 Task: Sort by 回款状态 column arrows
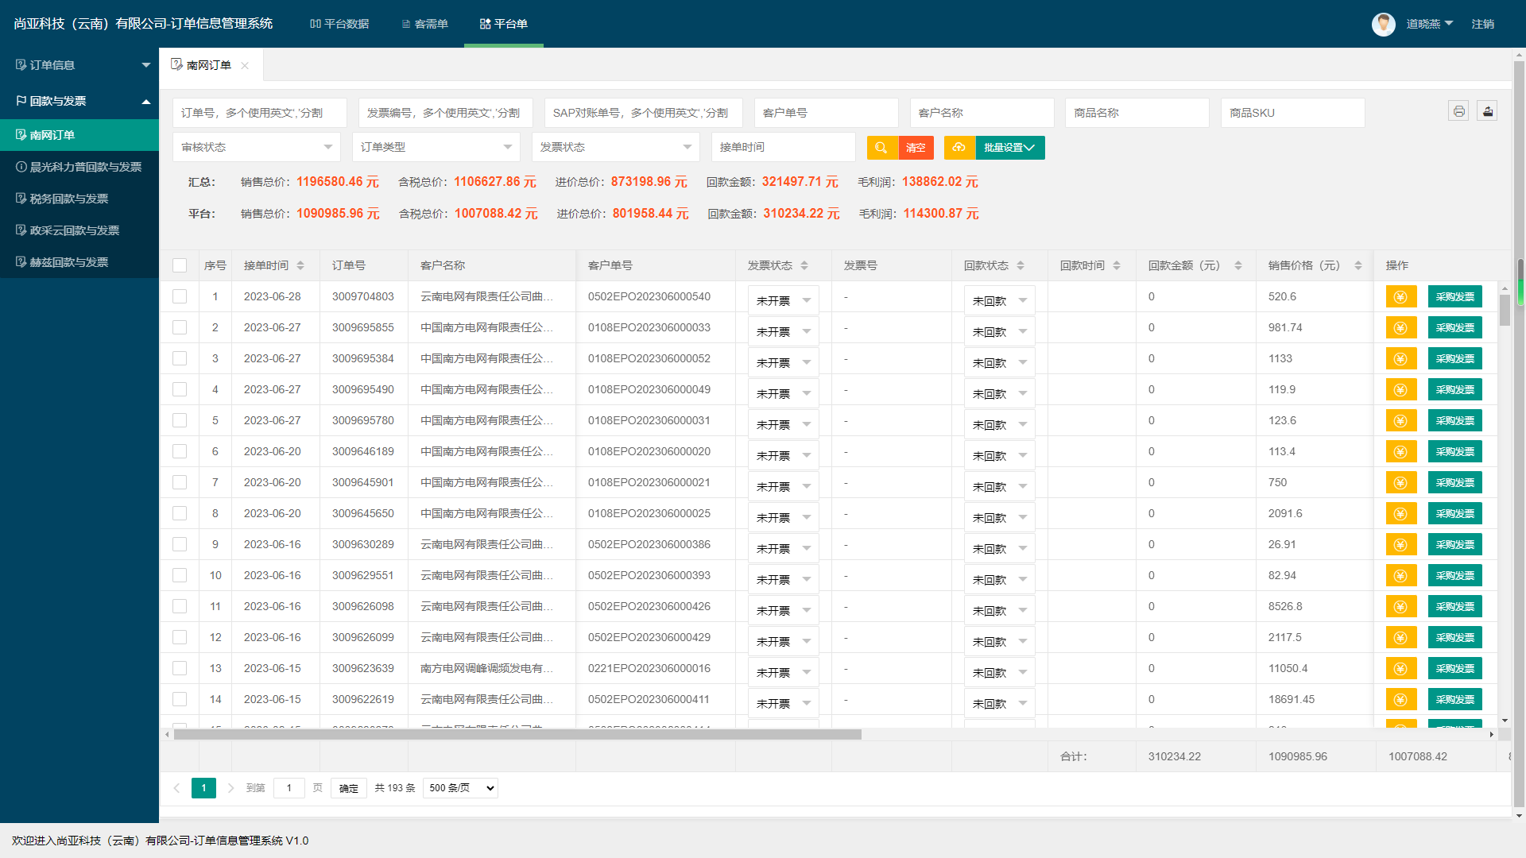[x=1021, y=265]
